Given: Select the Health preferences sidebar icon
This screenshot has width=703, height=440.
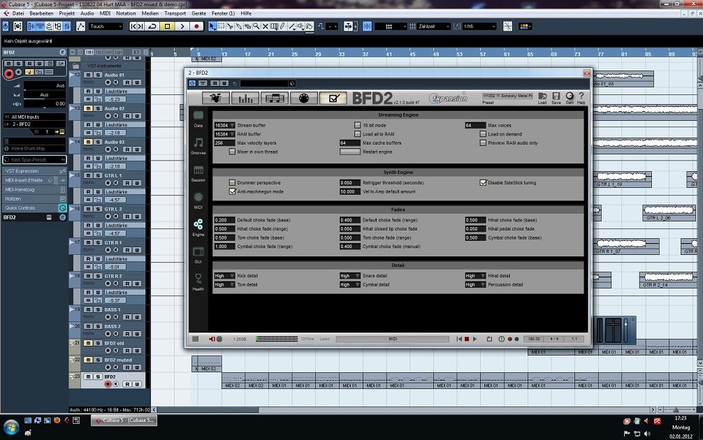Looking at the screenshot, I should [x=198, y=279].
